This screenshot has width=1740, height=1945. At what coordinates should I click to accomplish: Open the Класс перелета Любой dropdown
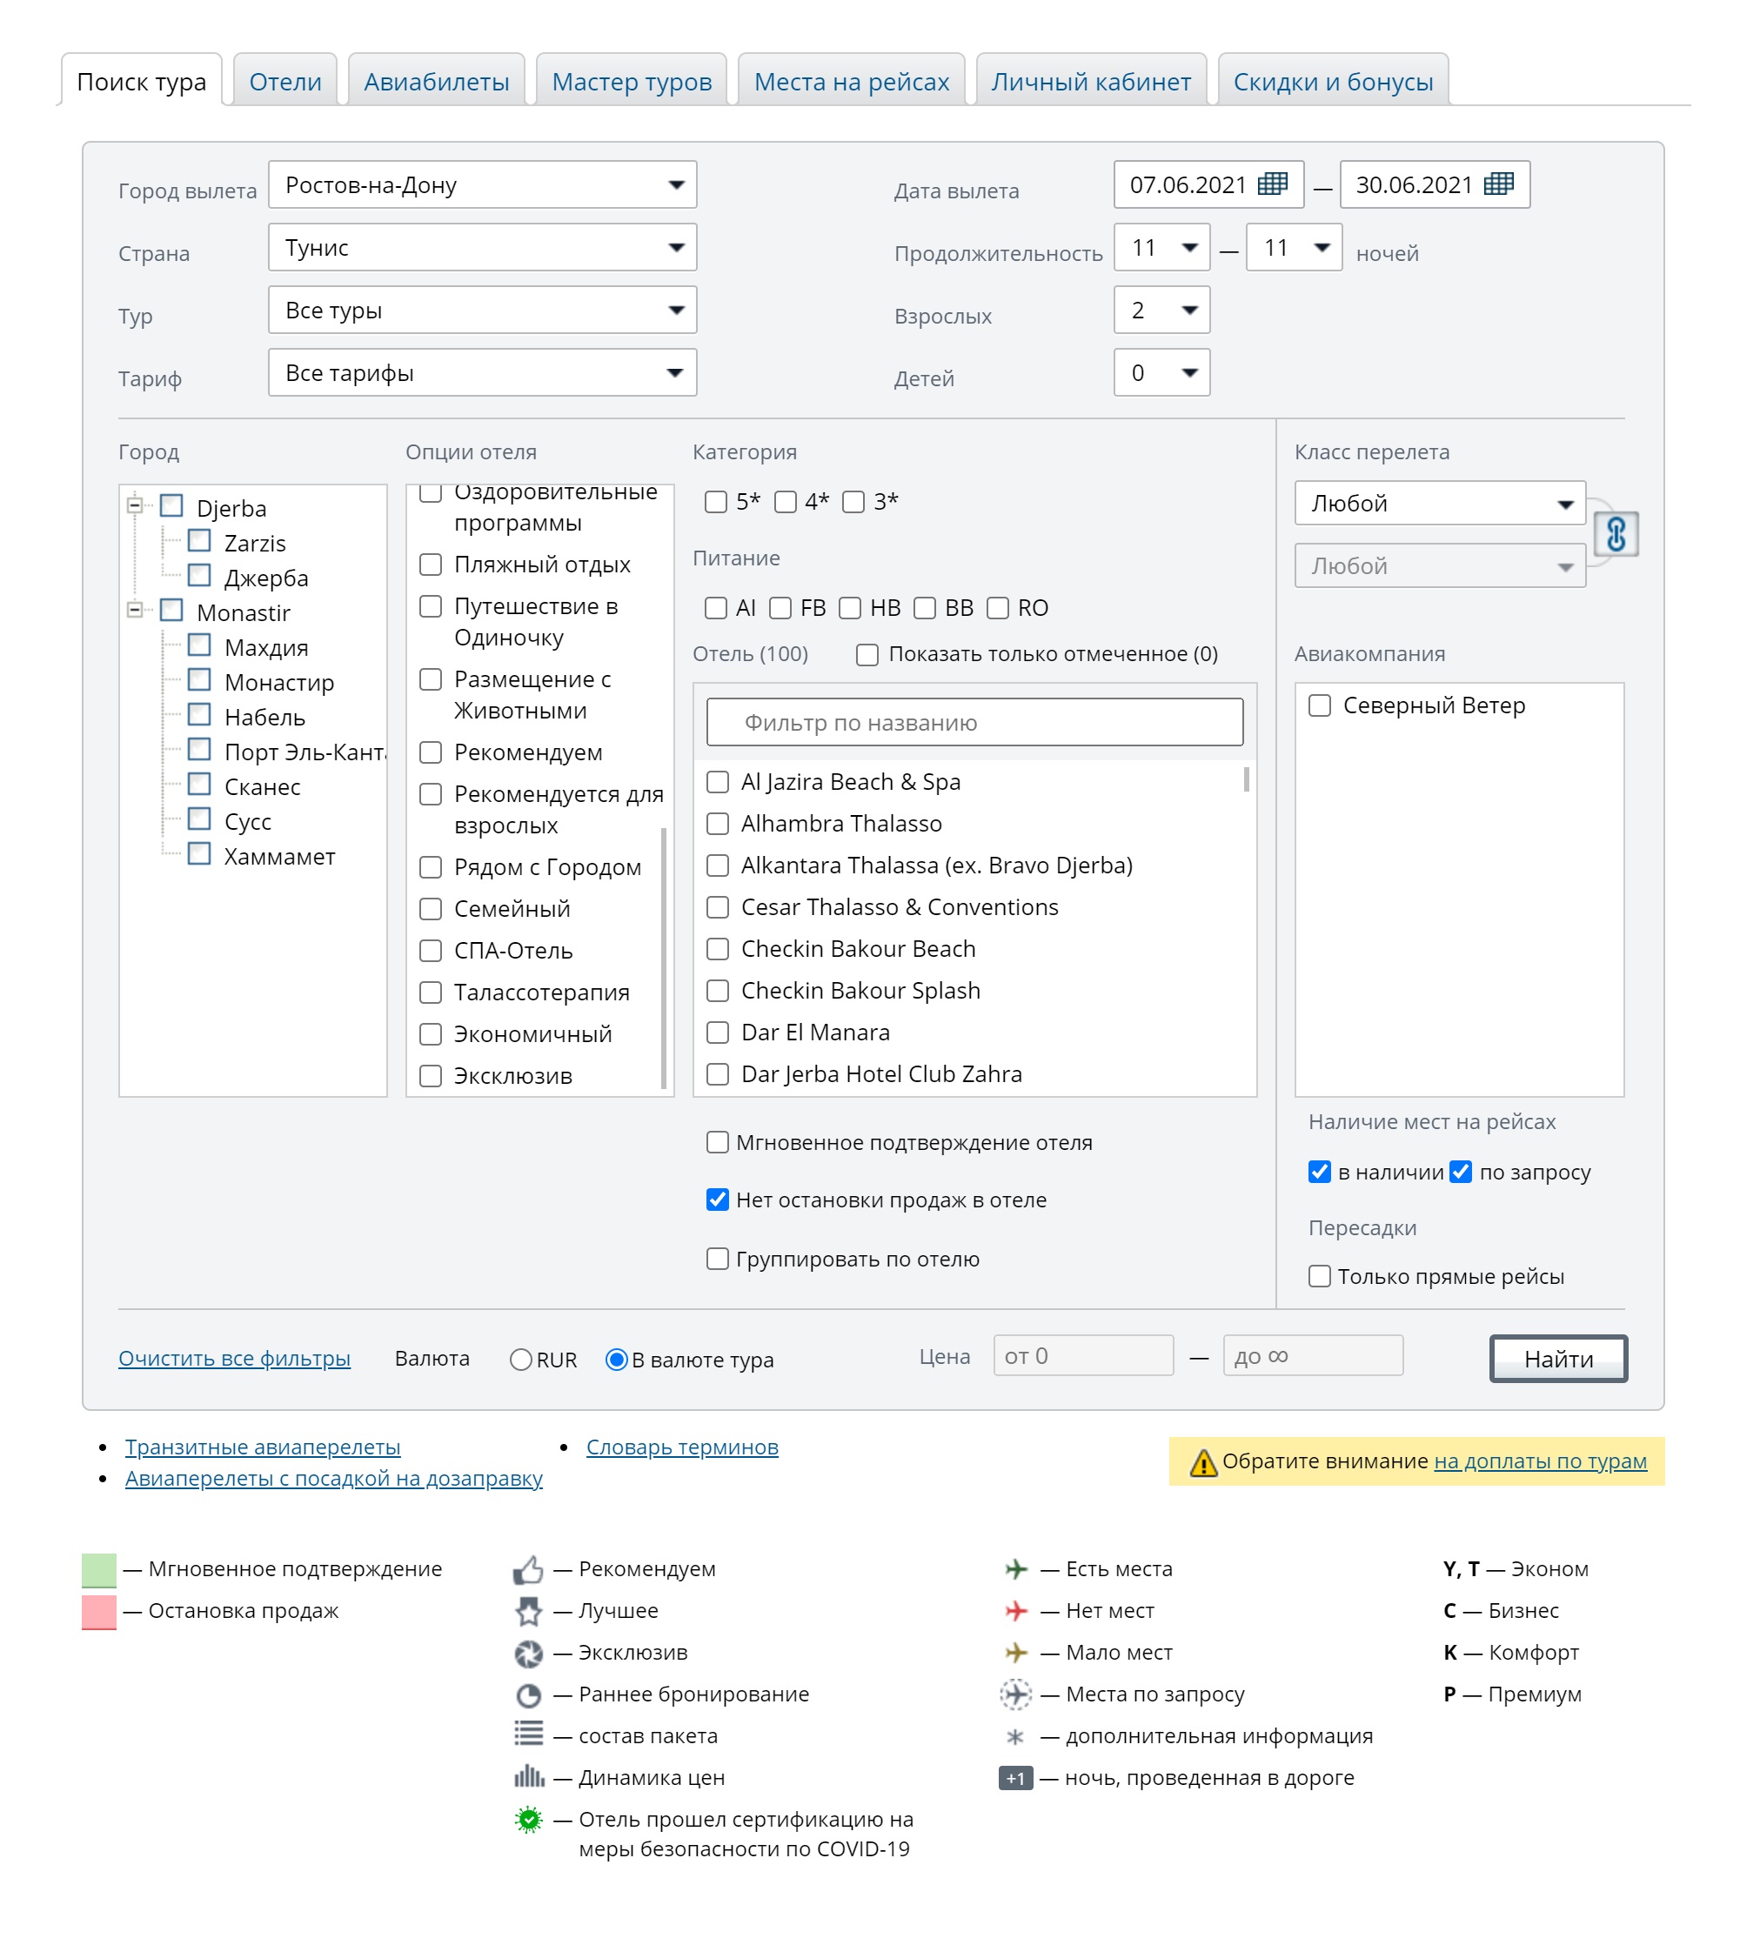1440,503
